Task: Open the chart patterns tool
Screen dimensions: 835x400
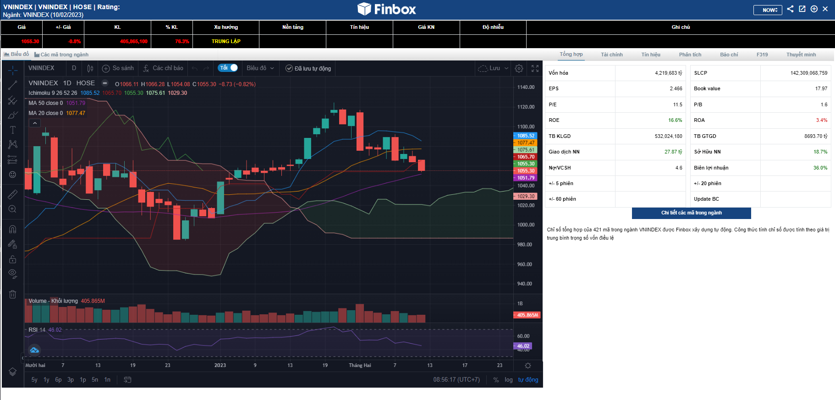Action: 12,144
